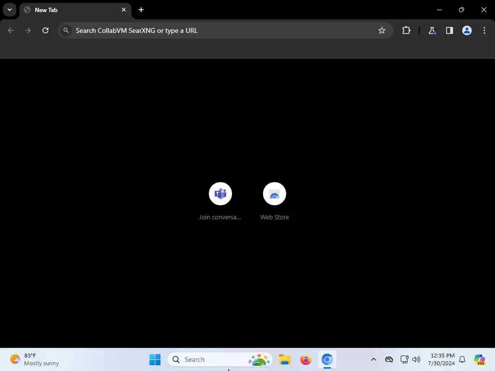Go forward with the forward arrow
The height and width of the screenshot is (371, 495).
[28, 30]
